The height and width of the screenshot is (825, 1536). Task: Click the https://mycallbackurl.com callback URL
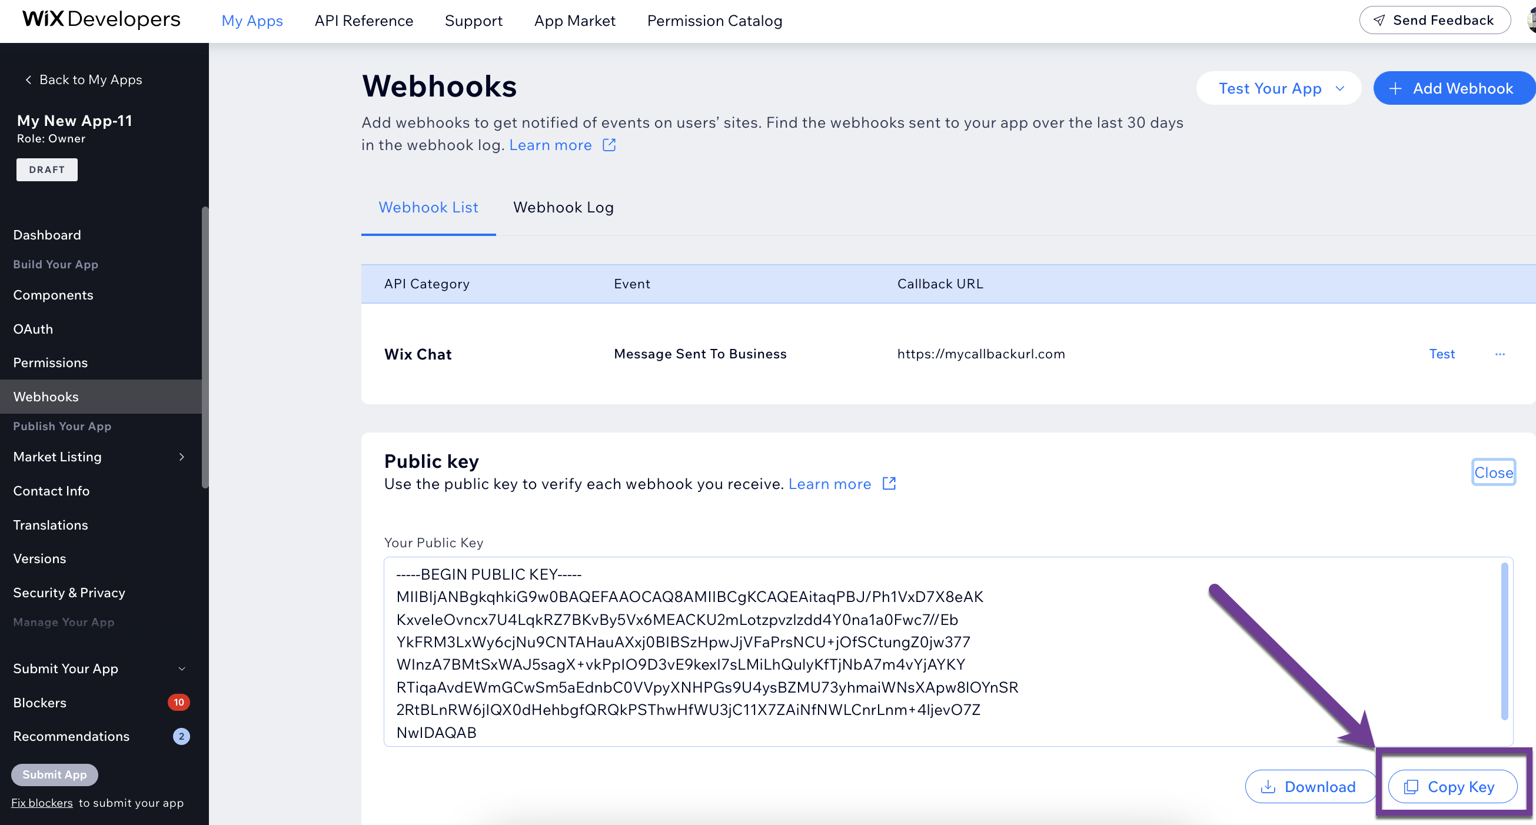pyautogui.click(x=981, y=354)
